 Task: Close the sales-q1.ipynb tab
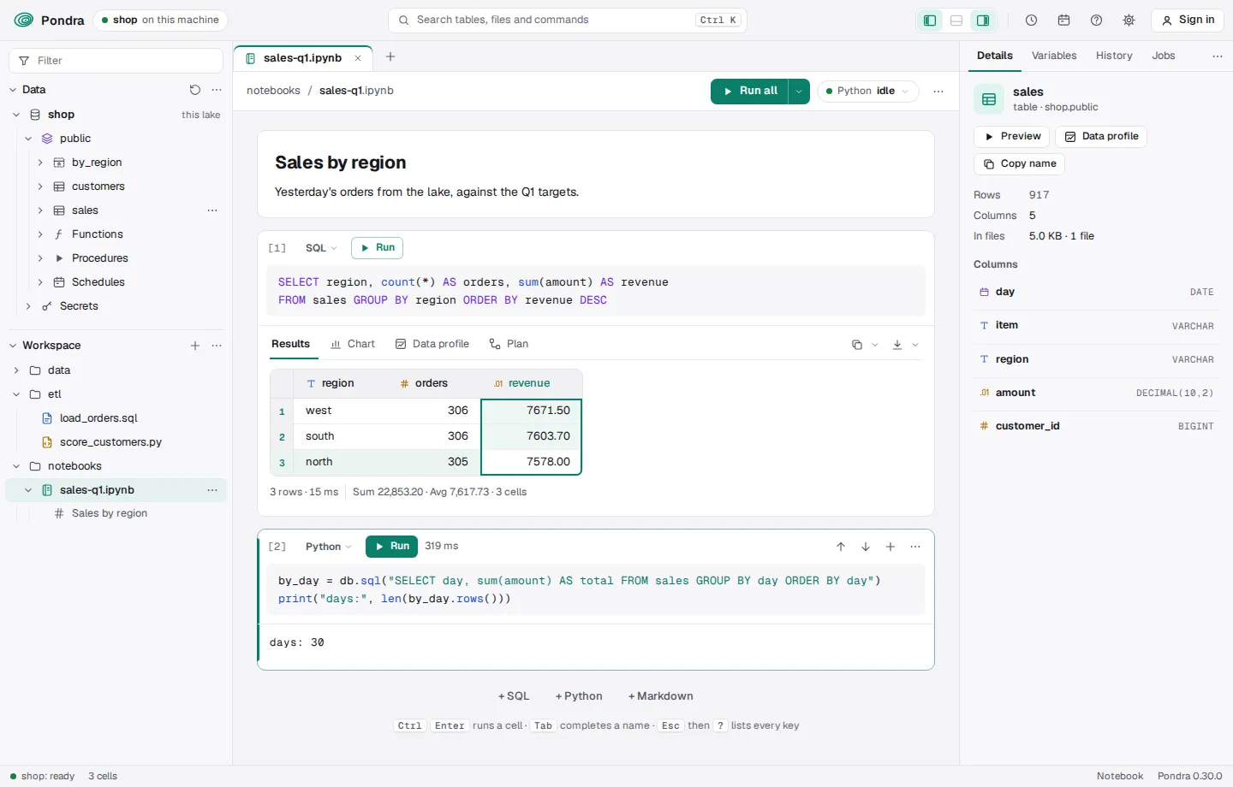tap(358, 58)
